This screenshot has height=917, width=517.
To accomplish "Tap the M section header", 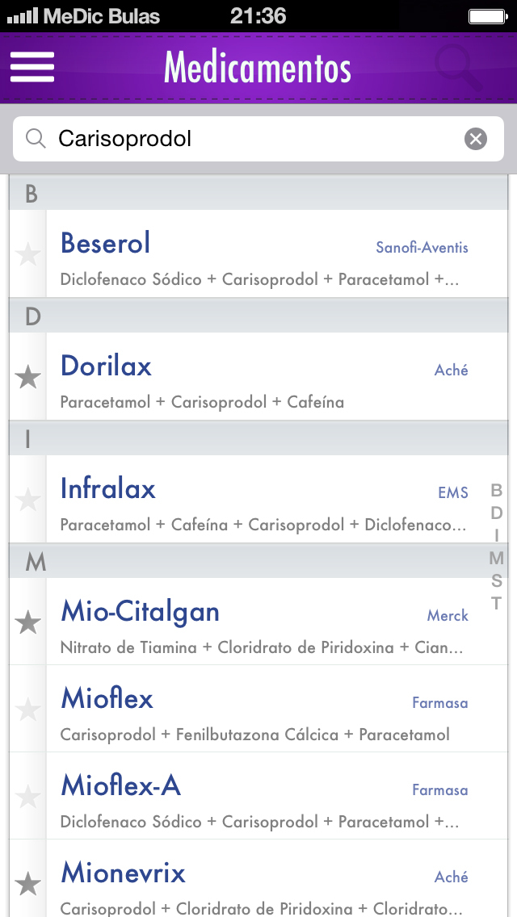I will [242, 562].
